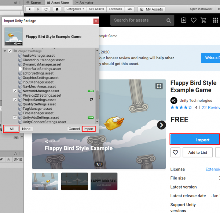The width and height of the screenshot is (220, 213).
Task: Refresh the Asset Store page
Action: (x=46, y=9)
